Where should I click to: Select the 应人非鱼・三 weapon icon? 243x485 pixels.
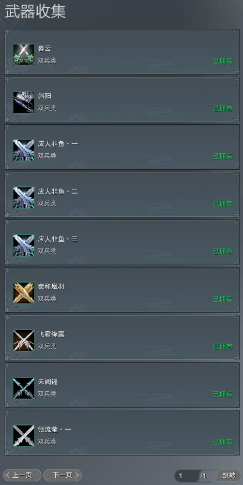[x=24, y=245]
